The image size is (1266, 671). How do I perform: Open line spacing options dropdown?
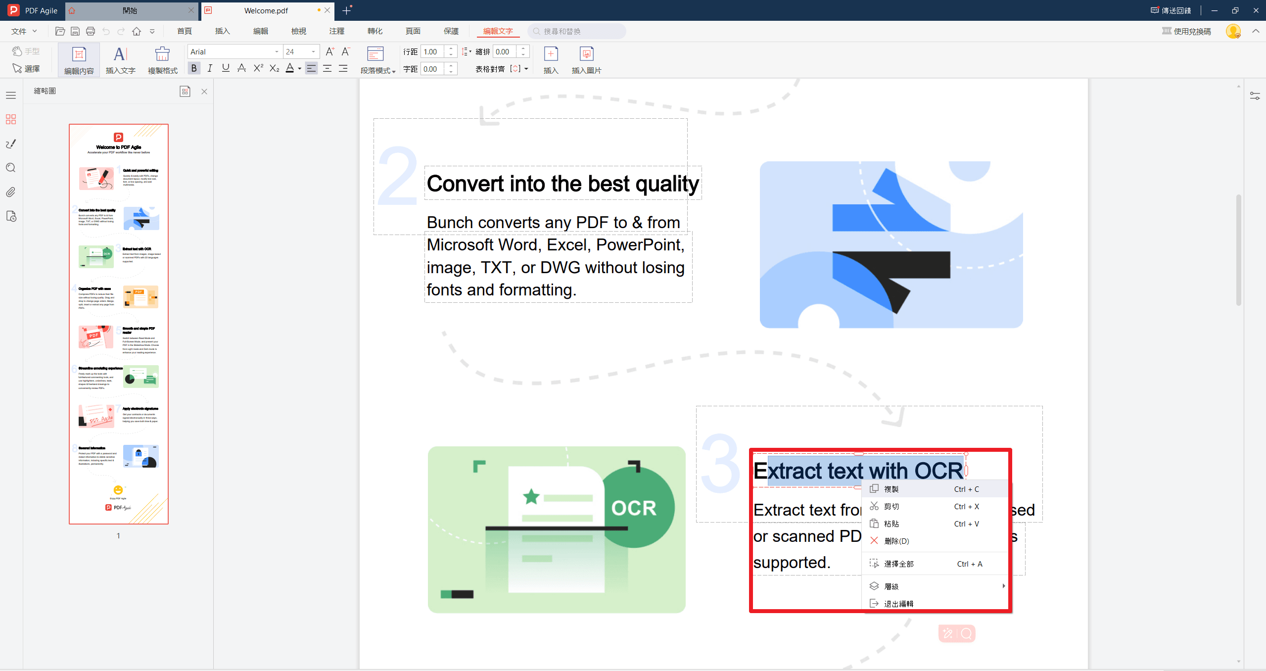pyautogui.click(x=466, y=51)
